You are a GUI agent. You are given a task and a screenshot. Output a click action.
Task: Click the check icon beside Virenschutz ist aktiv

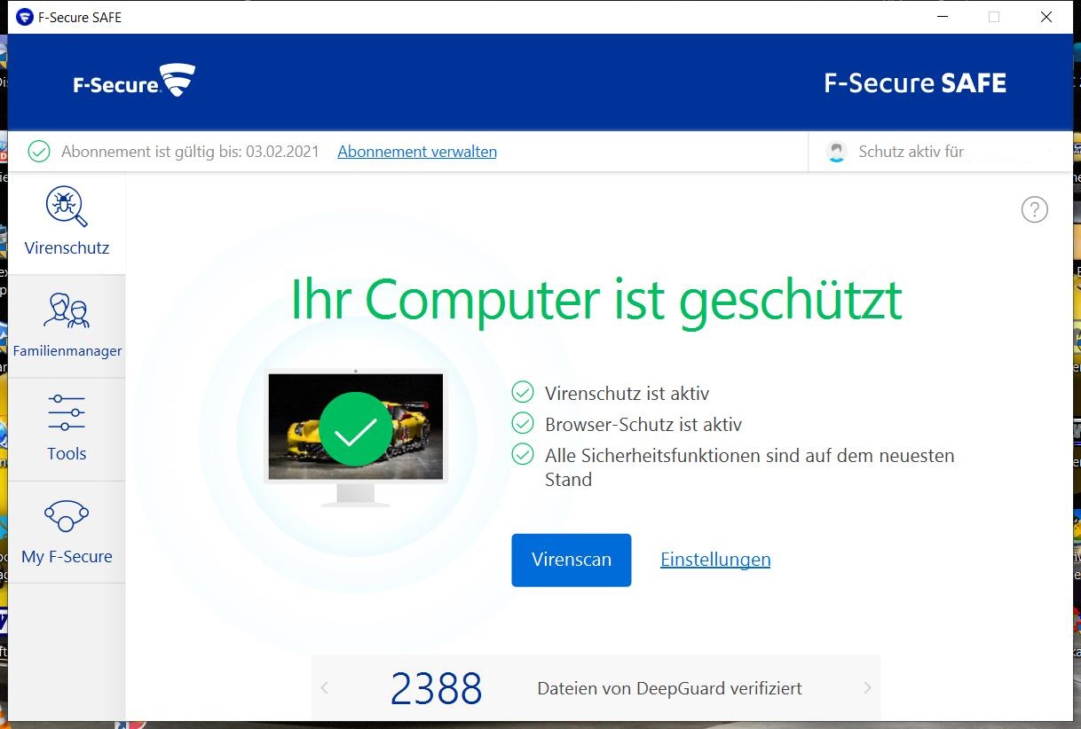click(x=523, y=392)
